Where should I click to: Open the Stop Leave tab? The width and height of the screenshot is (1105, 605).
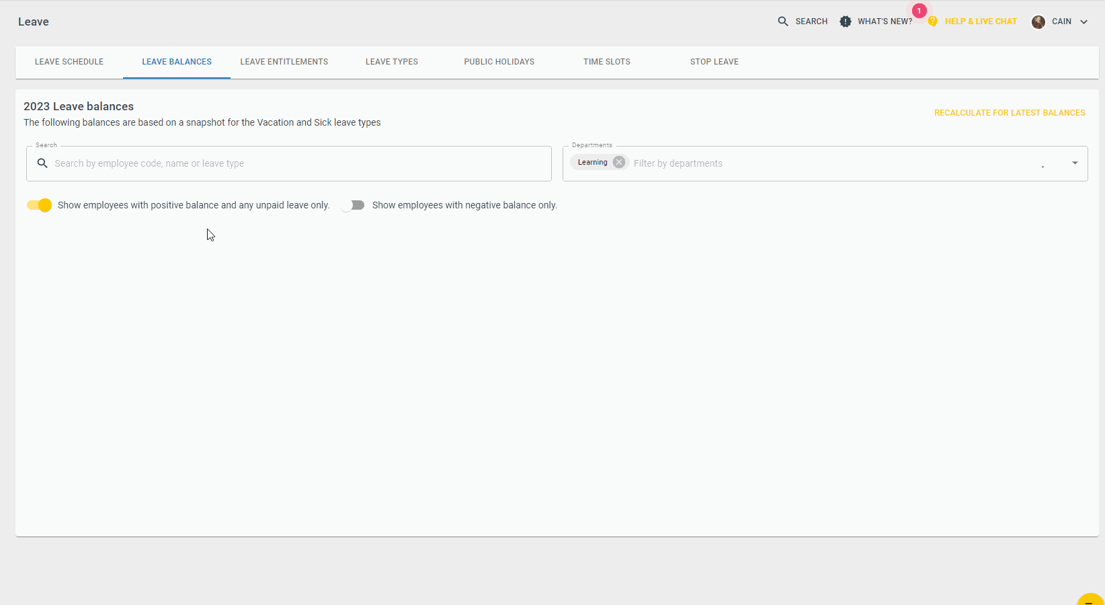coord(714,62)
